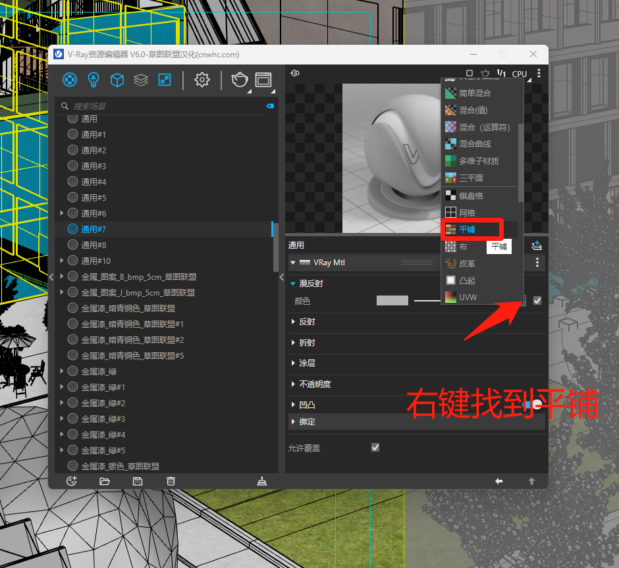This screenshot has height=568, width=619.
Task: Click the preview square icon in header
Action: coord(470,73)
